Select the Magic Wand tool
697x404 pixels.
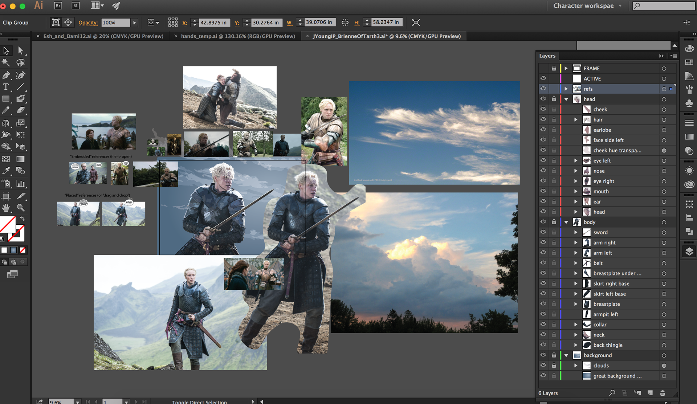coord(6,62)
